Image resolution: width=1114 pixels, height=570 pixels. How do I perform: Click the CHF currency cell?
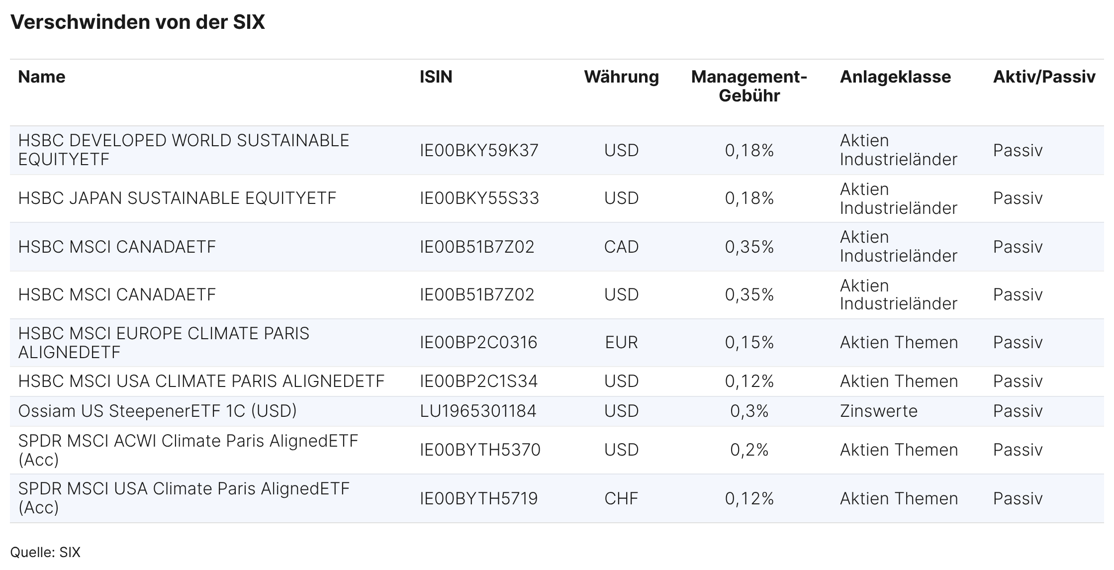point(621,498)
